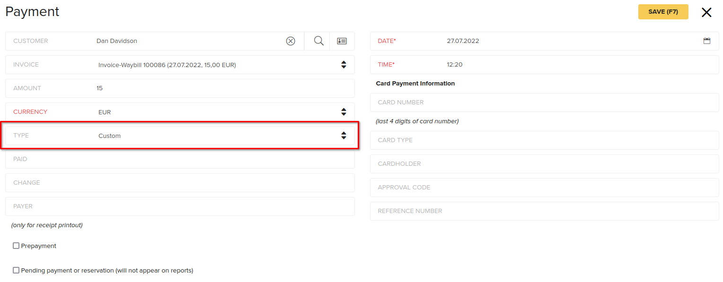Click the Card Number field
The width and height of the screenshot is (723, 282).
(545, 103)
